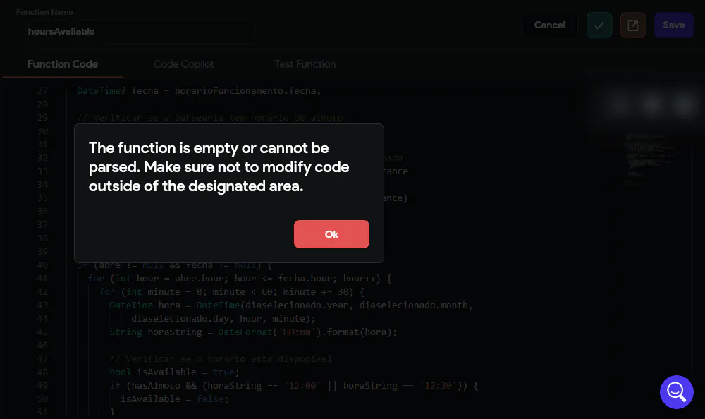Click the comment on line 47 'Verificar se o horário'
The image size is (705, 419).
(x=220, y=359)
